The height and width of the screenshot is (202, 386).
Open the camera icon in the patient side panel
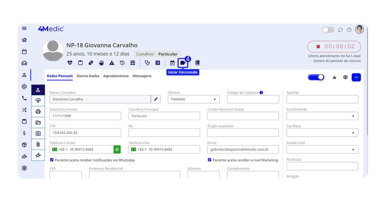pos(38,133)
